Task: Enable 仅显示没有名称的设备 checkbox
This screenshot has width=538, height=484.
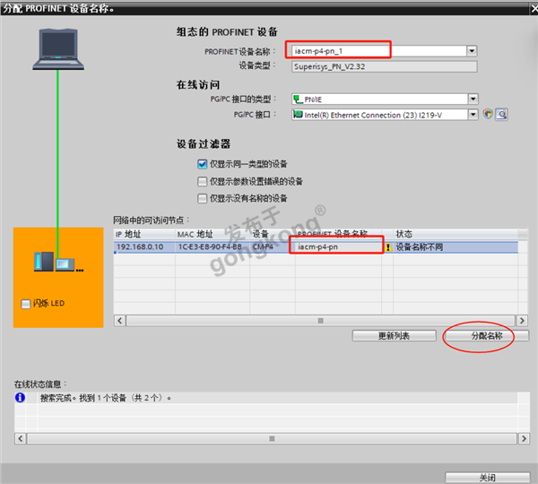Action: [x=202, y=198]
